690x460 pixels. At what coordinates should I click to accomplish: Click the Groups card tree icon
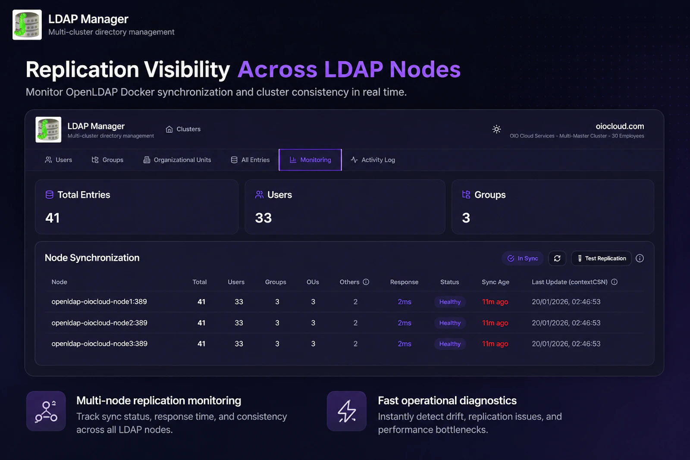click(466, 194)
